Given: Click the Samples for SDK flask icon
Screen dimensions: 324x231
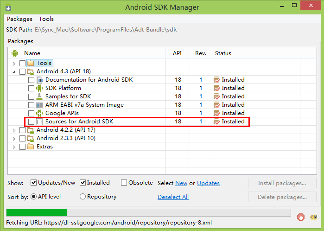Looking at the screenshot, I should tap(39, 96).
